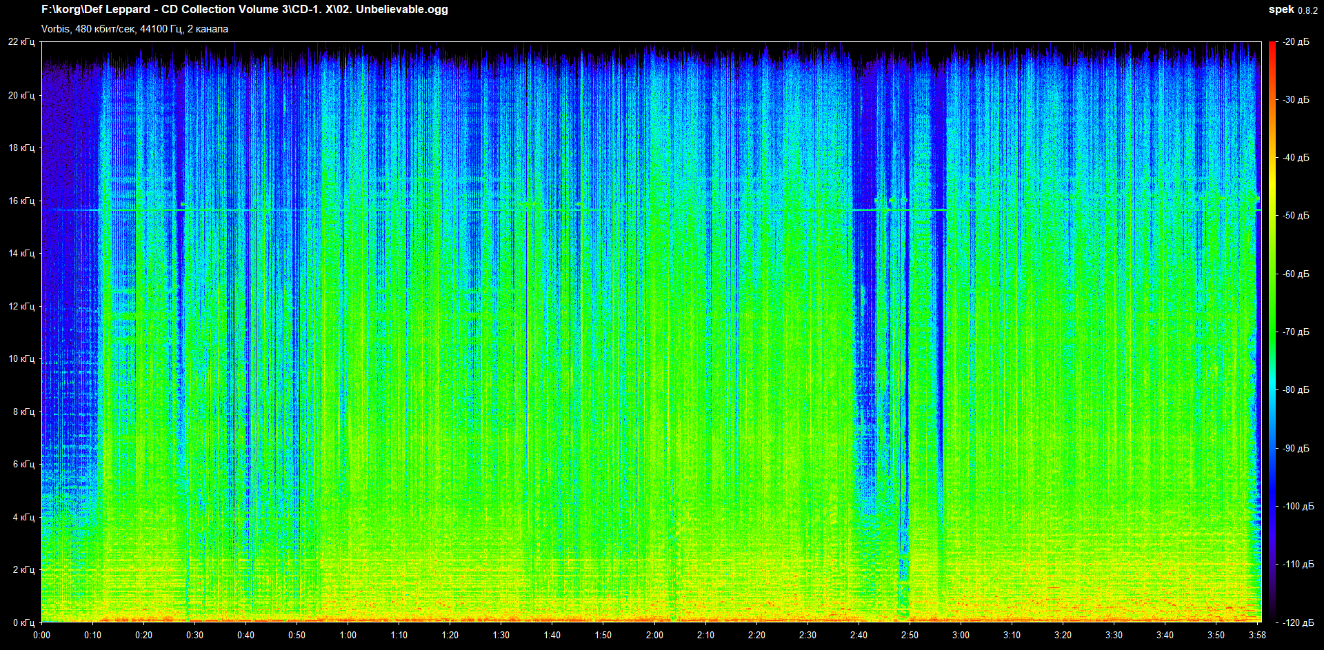Click the spek 0.8.2 version label
This screenshot has height=650, width=1324.
[x=1292, y=10]
